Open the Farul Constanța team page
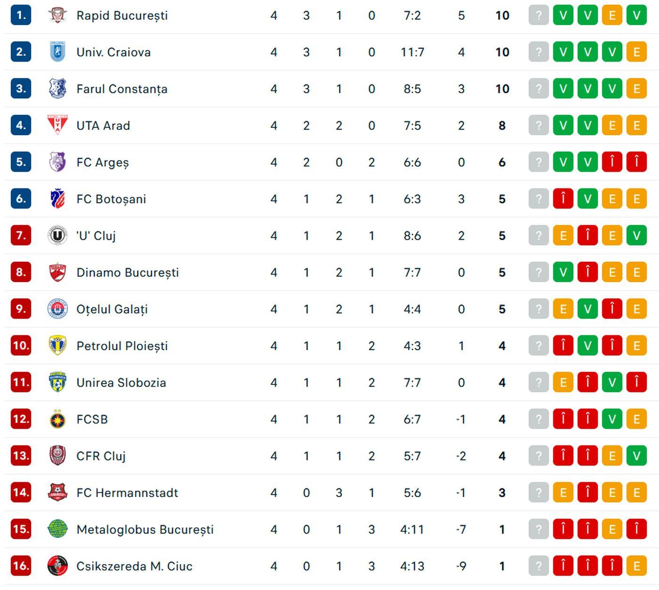This screenshot has width=659, height=590. pyautogui.click(x=121, y=89)
